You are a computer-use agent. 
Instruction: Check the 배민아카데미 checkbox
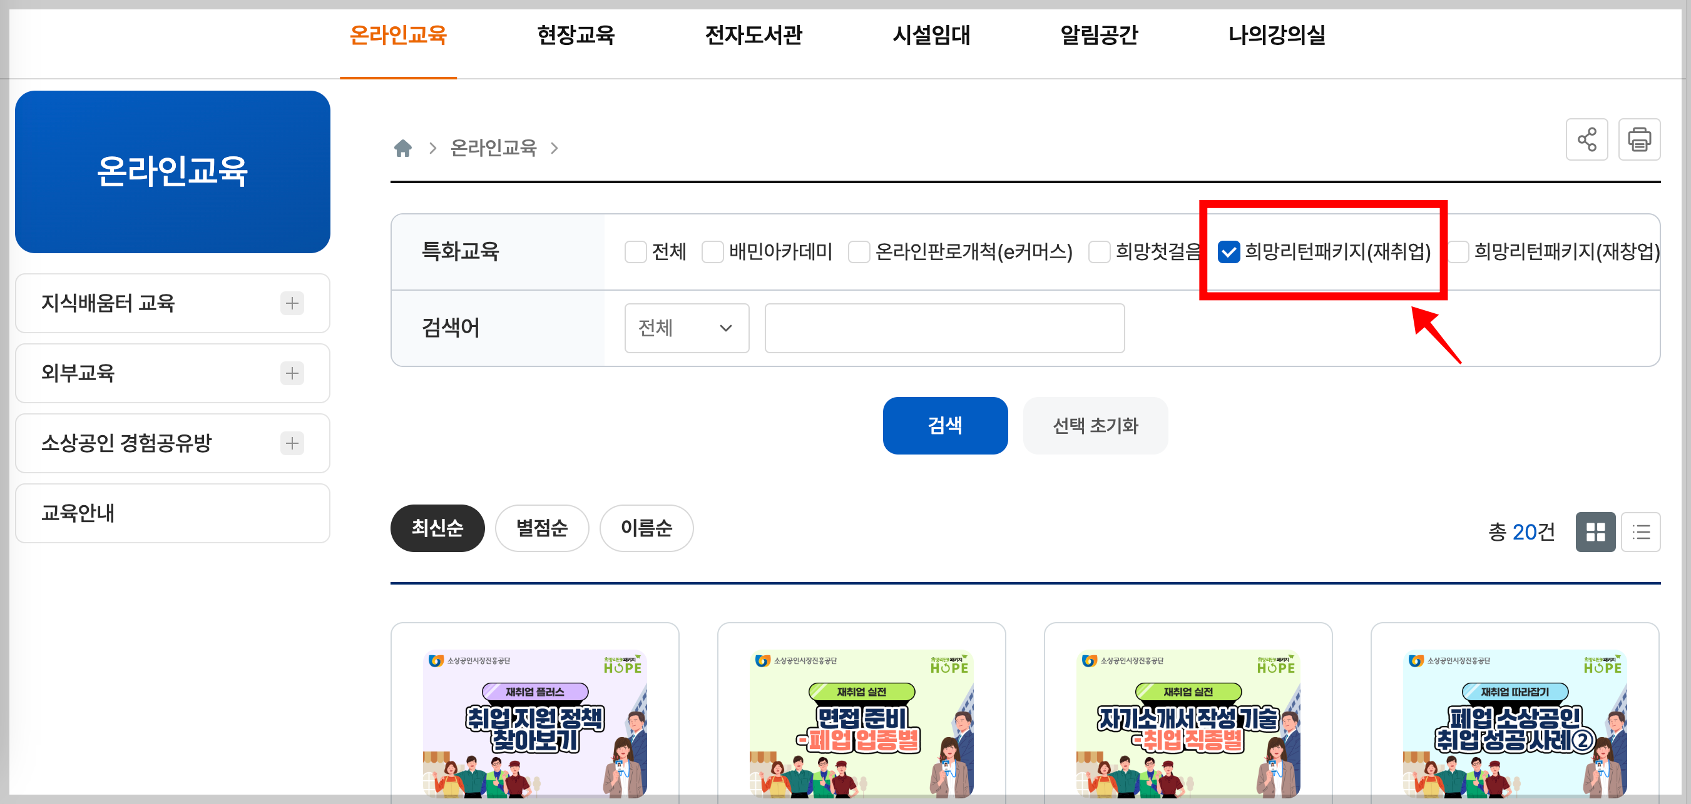coord(712,252)
